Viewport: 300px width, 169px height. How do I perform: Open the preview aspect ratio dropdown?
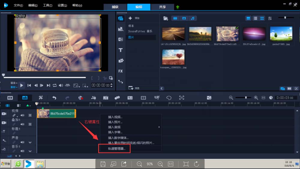pyautogui.click(x=76, y=86)
